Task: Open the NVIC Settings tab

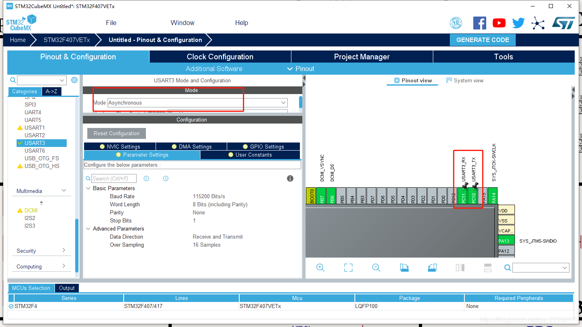Action: (x=120, y=147)
